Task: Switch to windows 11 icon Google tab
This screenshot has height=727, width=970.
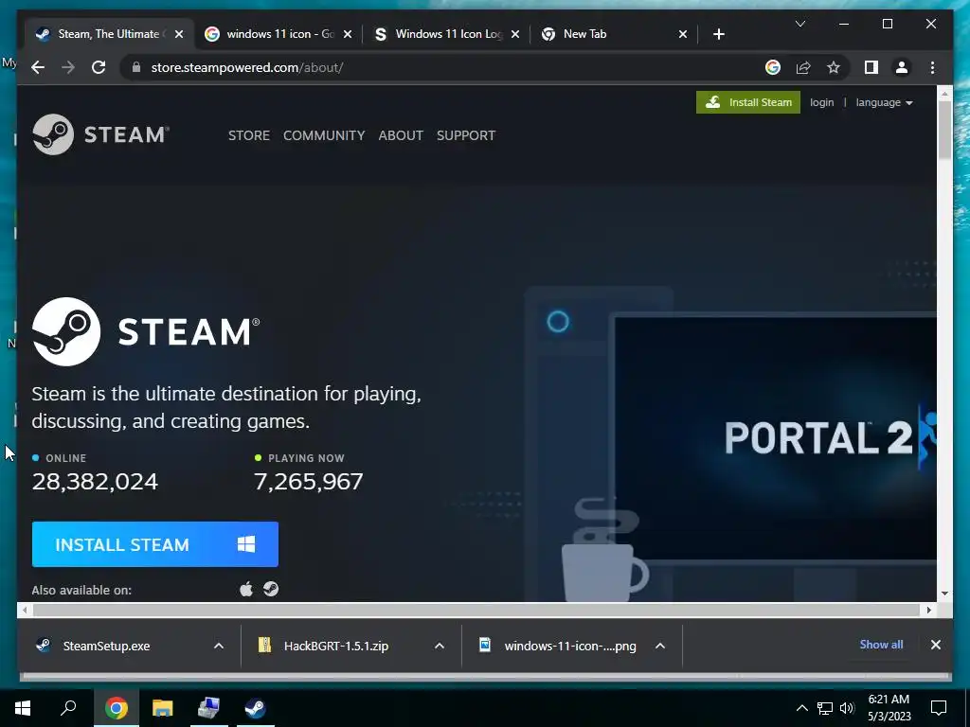Action: [x=278, y=34]
